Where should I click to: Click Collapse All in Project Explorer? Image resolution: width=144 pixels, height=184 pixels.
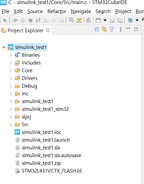point(97,29)
